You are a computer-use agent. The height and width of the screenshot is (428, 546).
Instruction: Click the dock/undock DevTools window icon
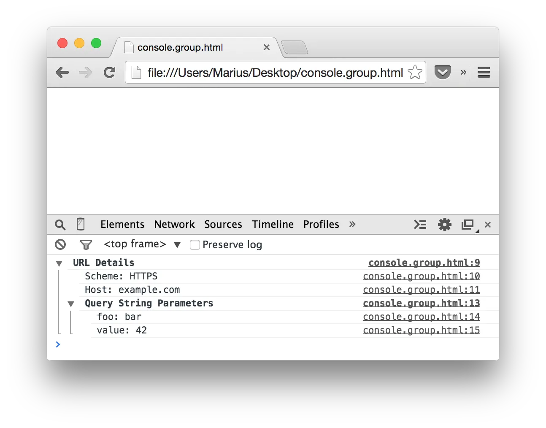coord(468,225)
